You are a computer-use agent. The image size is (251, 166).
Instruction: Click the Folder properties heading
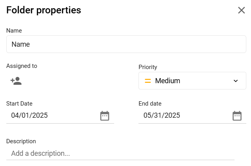(44, 10)
